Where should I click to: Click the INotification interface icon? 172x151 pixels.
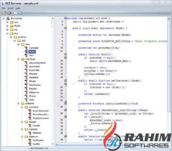tap(26, 85)
